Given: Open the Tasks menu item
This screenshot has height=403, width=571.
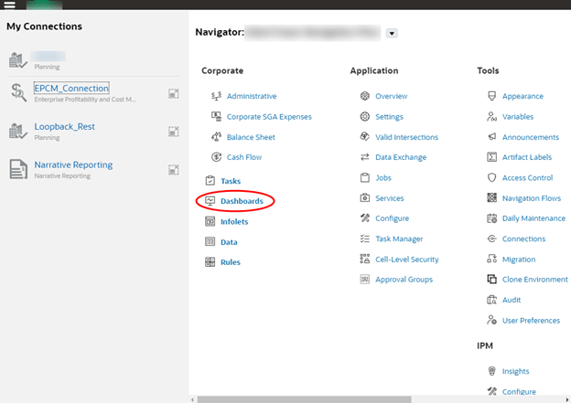Looking at the screenshot, I should click(231, 181).
